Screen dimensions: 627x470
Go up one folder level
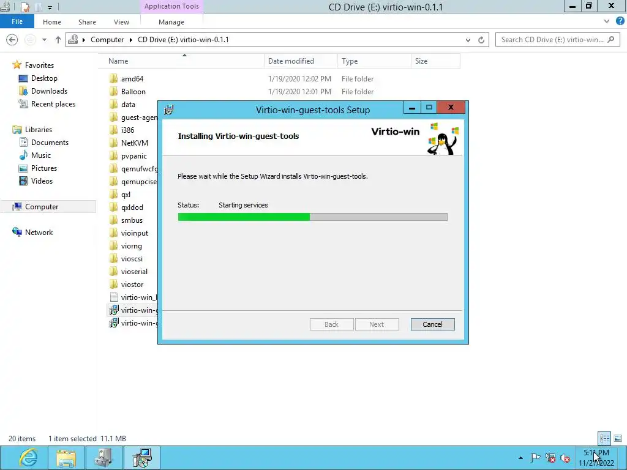pos(58,40)
